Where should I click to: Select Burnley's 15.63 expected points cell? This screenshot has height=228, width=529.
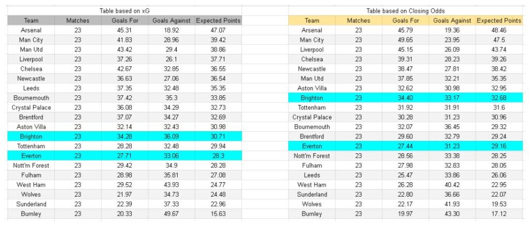[218, 214]
